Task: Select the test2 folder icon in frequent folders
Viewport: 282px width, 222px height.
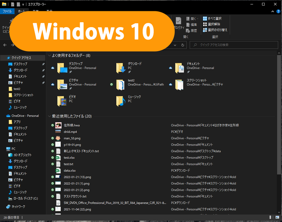Action: (x=121, y=85)
